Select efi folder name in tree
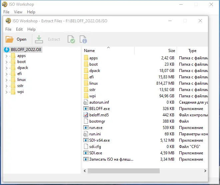This screenshot has height=185, width=220. pyautogui.click(x=20, y=74)
